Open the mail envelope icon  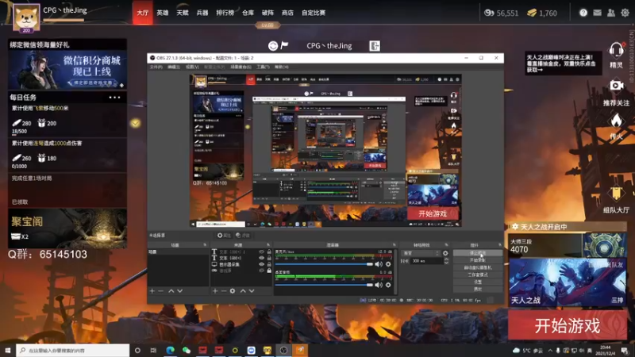click(x=598, y=13)
